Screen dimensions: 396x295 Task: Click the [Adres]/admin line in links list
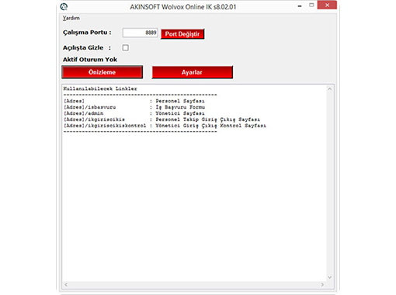(x=134, y=113)
